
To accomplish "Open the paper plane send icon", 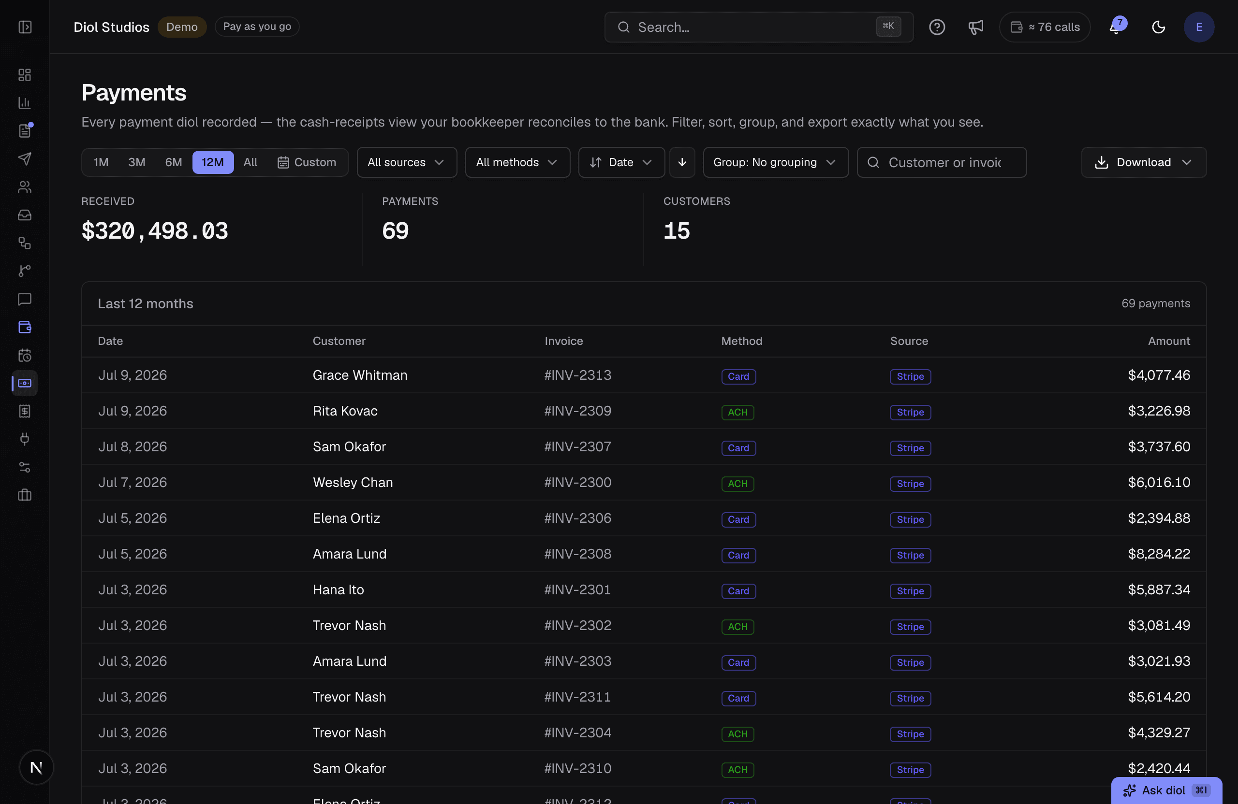I will 25,159.
